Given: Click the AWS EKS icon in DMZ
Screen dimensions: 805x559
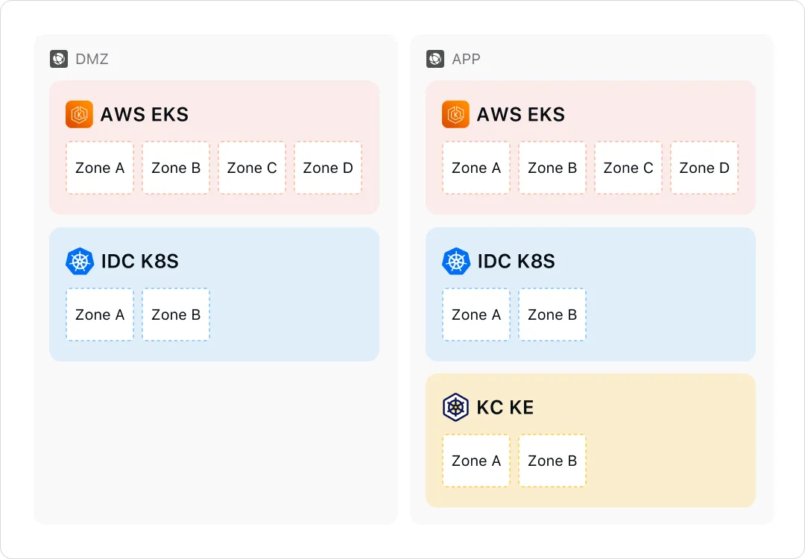Looking at the screenshot, I should (x=79, y=115).
